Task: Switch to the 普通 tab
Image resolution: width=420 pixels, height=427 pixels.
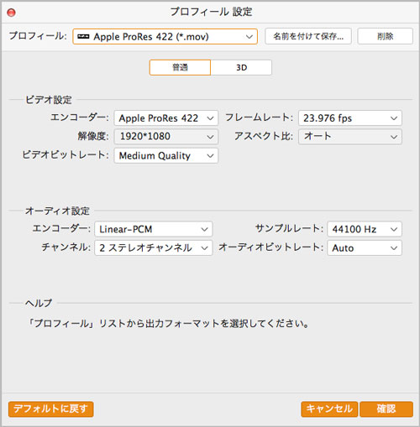Action: [x=180, y=67]
